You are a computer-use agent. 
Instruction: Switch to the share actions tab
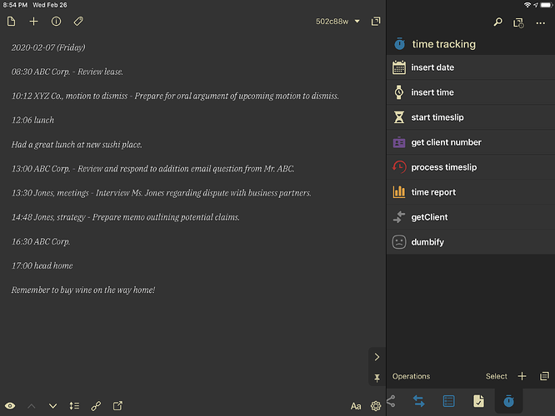391,401
